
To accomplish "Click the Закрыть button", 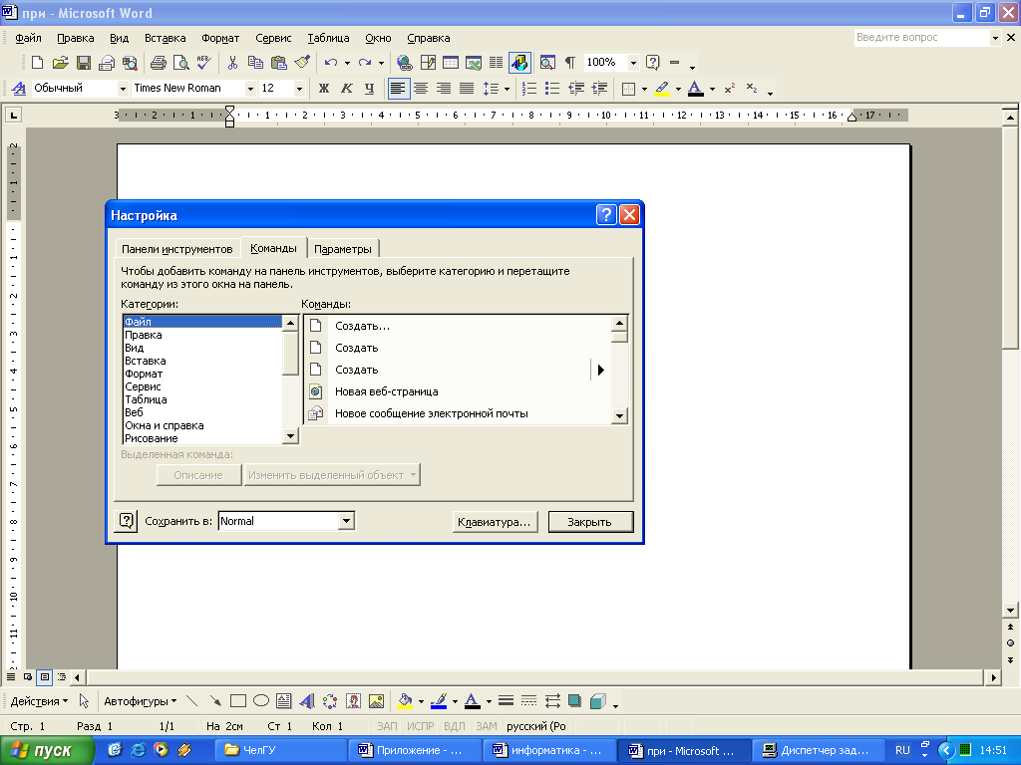I will click(x=590, y=522).
